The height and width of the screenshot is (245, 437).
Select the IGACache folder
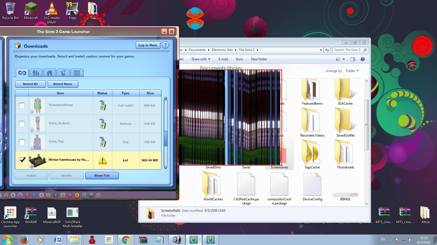pyautogui.click(x=345, y=92)
